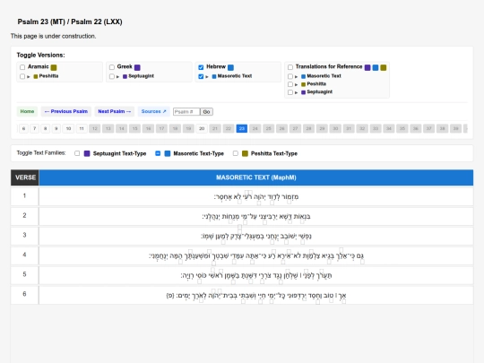Click blue swatch beside Translations for Reference
Viewport: 484px width, 363px height.
click(376, 67)
